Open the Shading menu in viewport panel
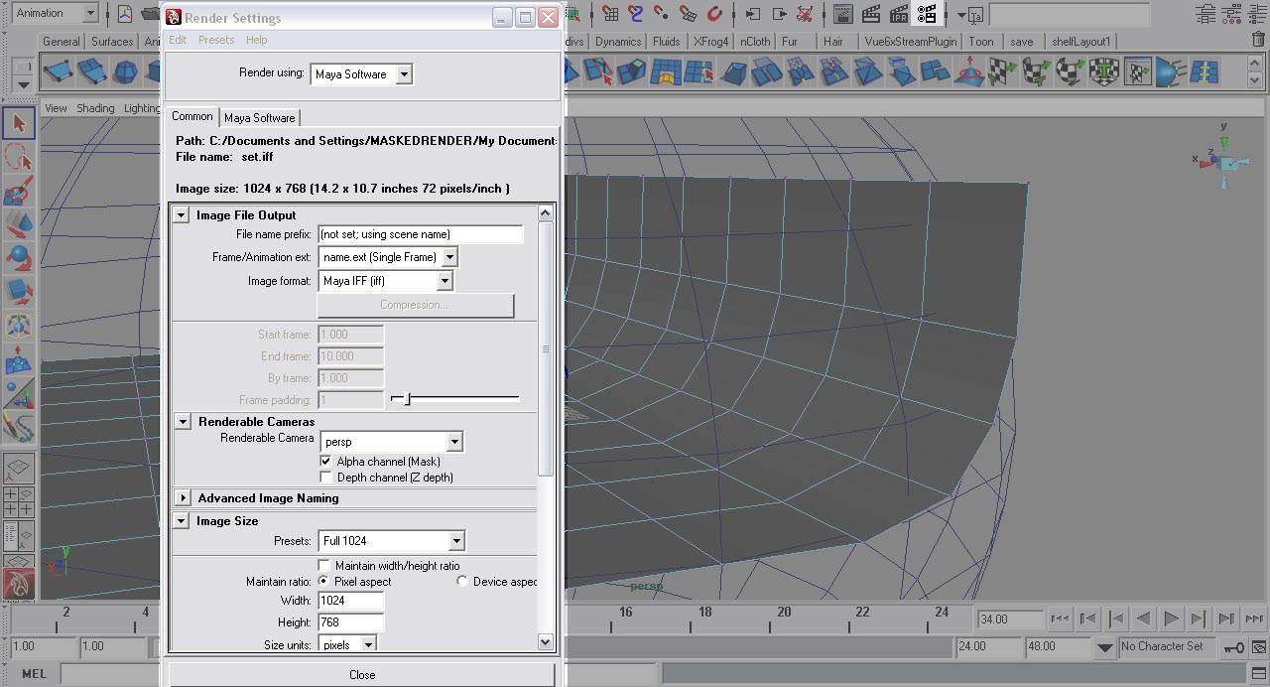The height and width of the screenshot is (687, 1270). tap(95, 108)
